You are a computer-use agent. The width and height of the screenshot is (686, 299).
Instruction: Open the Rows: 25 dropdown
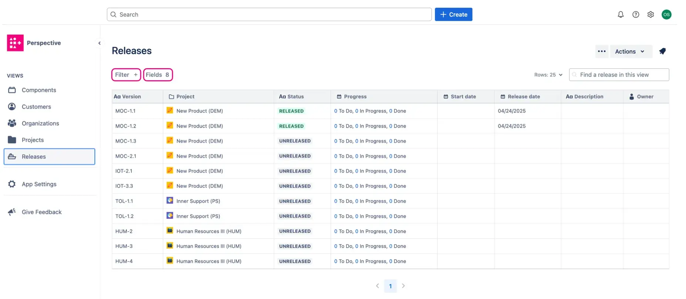tap(548, 75)
